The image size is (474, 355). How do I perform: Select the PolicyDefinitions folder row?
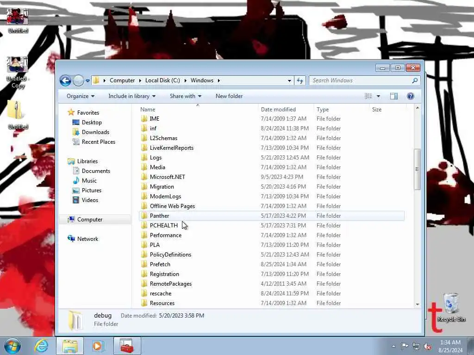[271, 255]
